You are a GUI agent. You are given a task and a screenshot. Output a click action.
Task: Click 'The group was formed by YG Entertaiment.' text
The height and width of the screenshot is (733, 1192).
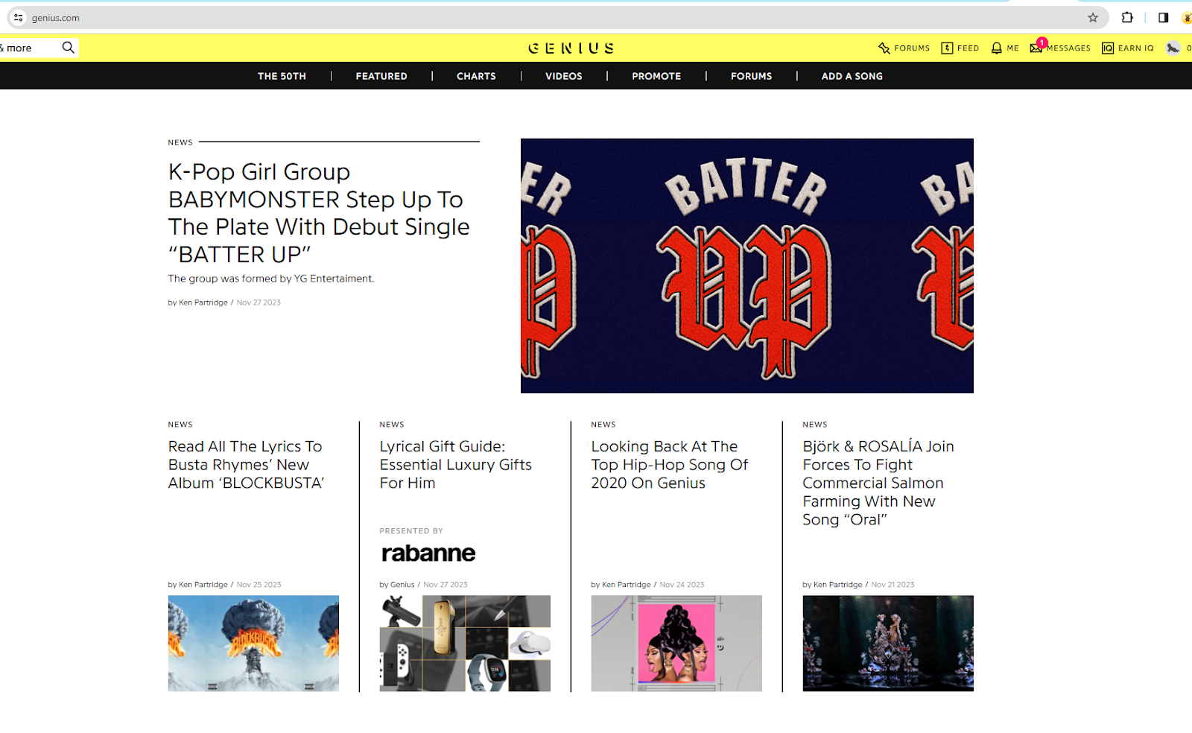coord(271,279)
